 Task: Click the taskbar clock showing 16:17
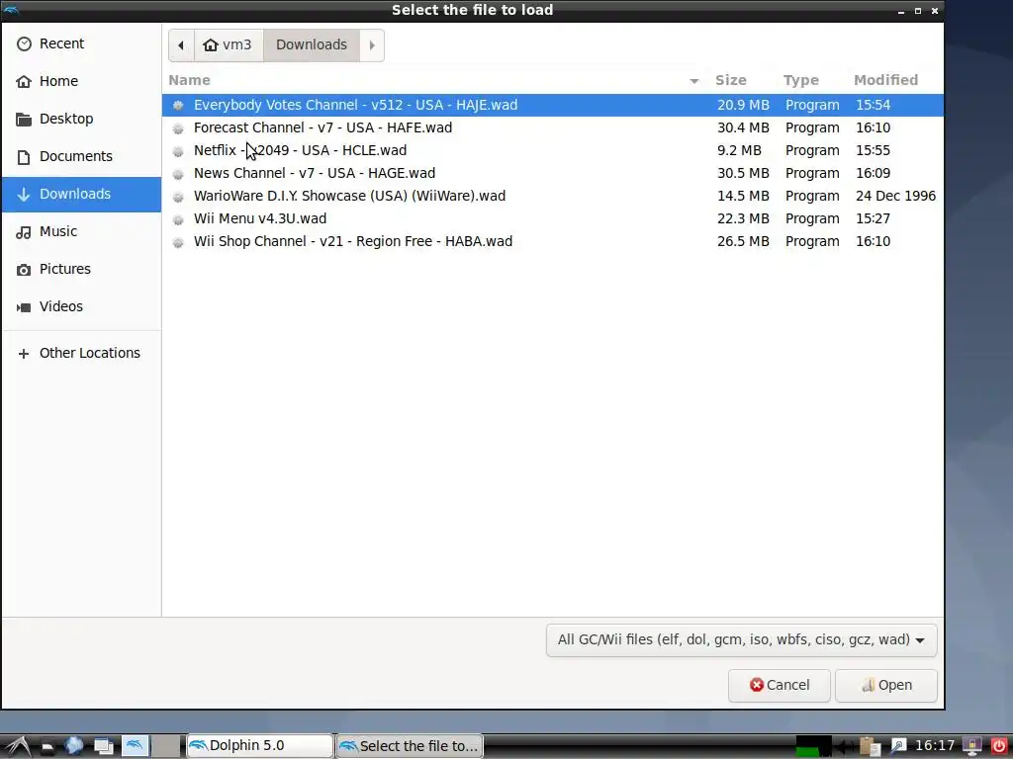(934, 745)
